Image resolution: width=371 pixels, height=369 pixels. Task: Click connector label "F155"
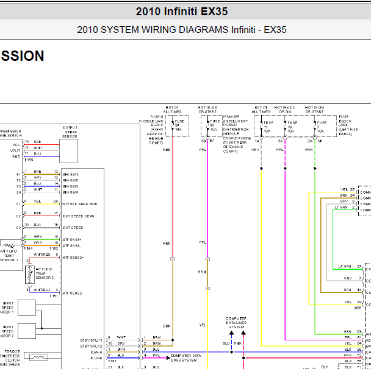coord(29,160)
